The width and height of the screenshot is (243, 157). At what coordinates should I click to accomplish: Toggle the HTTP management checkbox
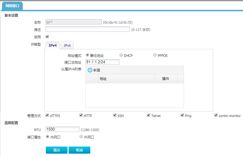tap(81, 115)
